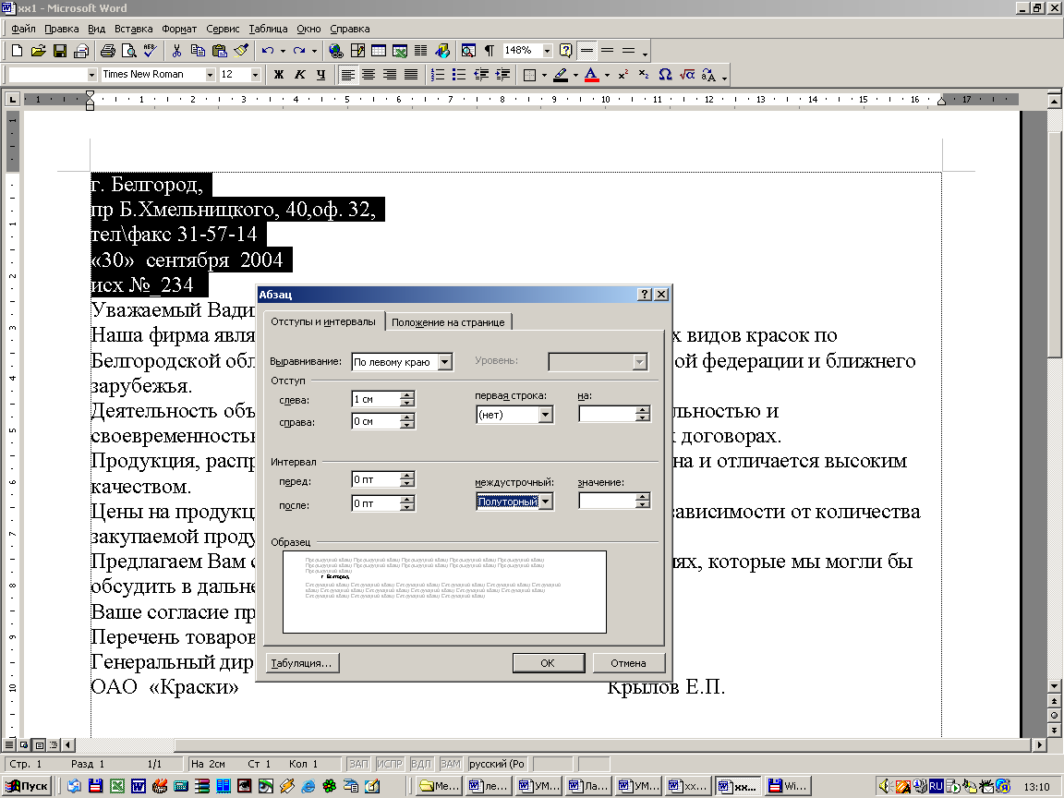Toggle bold formatting Ж

(278, 75)
